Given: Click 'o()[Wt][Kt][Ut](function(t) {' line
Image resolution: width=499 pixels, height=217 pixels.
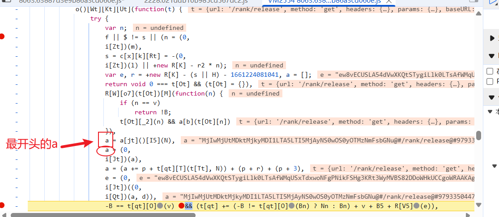Looking at the screenshot, I should (128, 9).
